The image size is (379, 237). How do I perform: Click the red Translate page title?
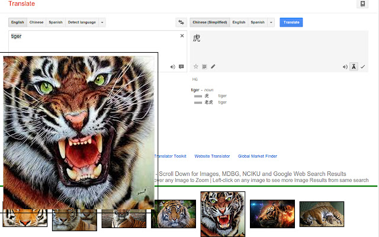21,4
